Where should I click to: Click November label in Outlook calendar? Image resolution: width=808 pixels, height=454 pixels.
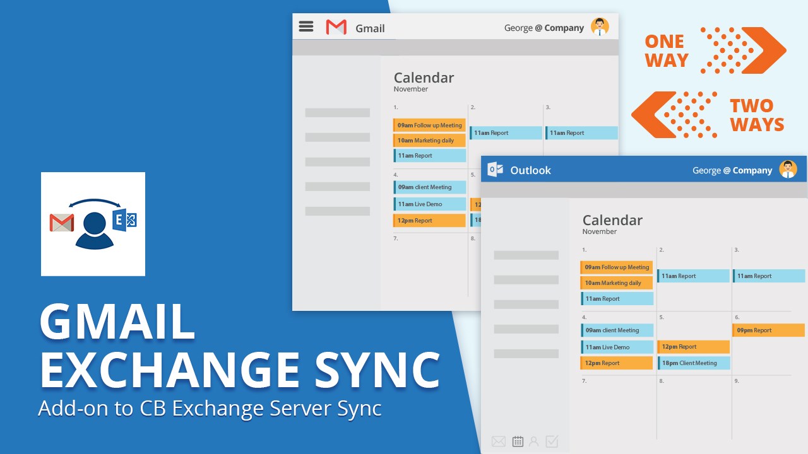pyautogui.click(x=600, y=232)
